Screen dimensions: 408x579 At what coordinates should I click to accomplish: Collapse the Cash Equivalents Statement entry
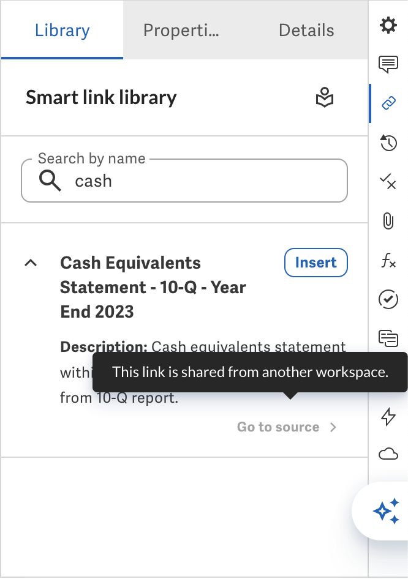point(31,263)
